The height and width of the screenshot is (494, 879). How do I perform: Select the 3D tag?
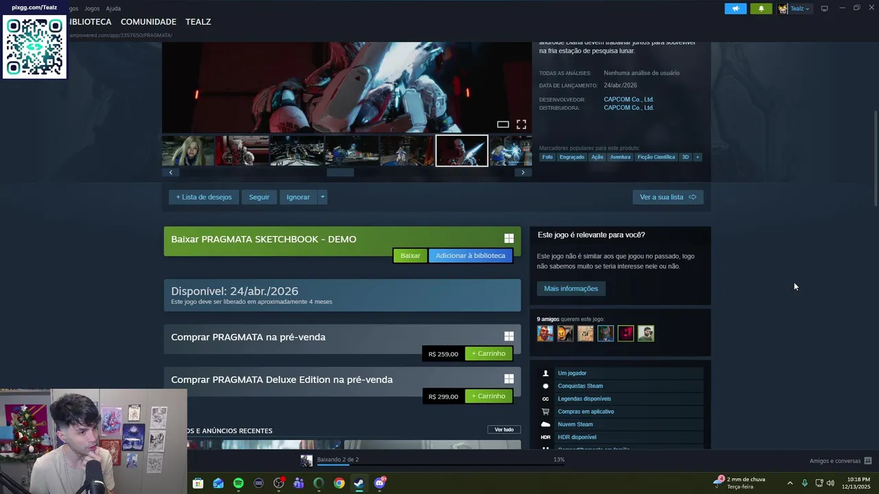pyautogui.click(x=685, y=157)
